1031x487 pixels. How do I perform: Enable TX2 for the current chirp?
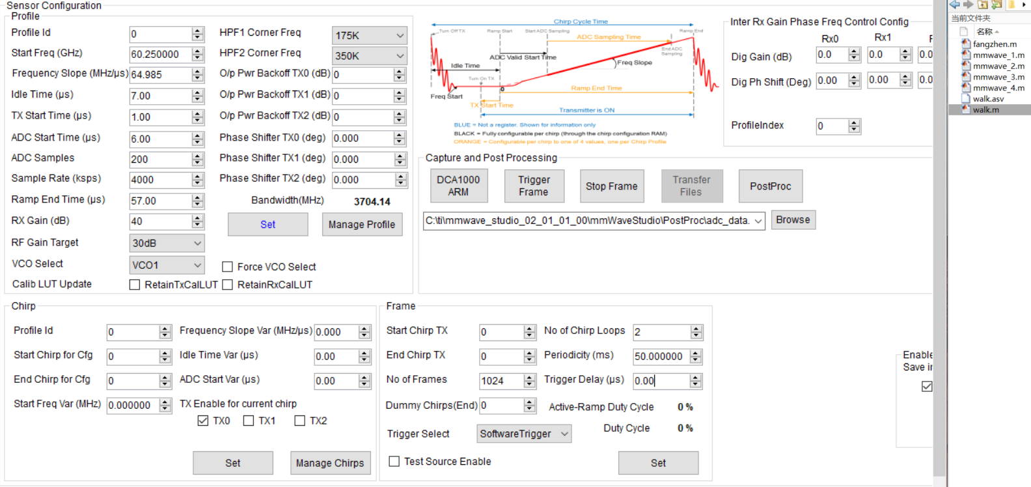pos(299,421)
